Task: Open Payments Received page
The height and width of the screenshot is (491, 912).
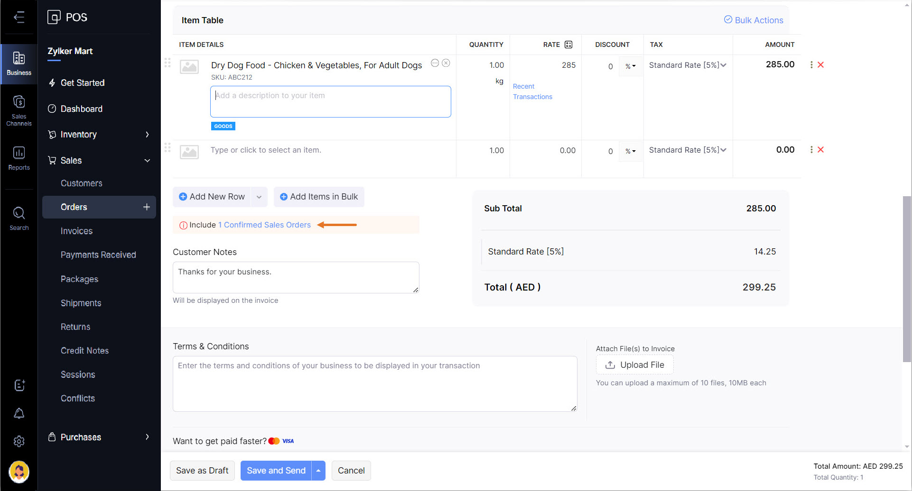Action: 98,255
